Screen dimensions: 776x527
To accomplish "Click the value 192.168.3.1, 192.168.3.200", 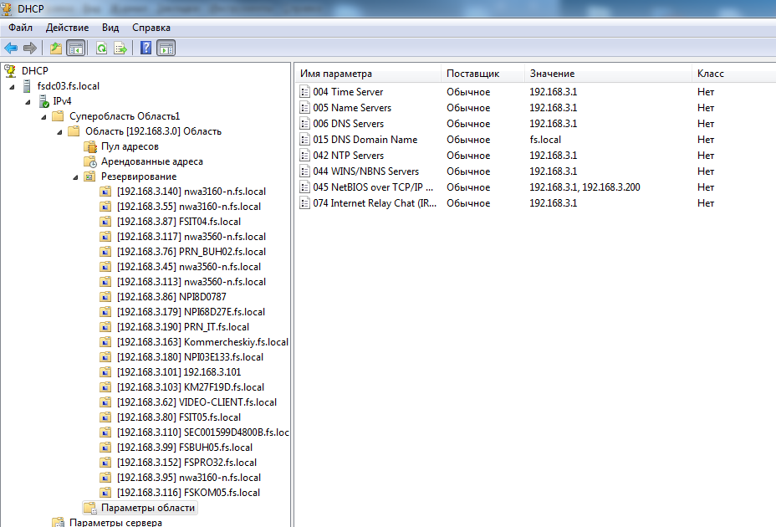I will 585,187.
